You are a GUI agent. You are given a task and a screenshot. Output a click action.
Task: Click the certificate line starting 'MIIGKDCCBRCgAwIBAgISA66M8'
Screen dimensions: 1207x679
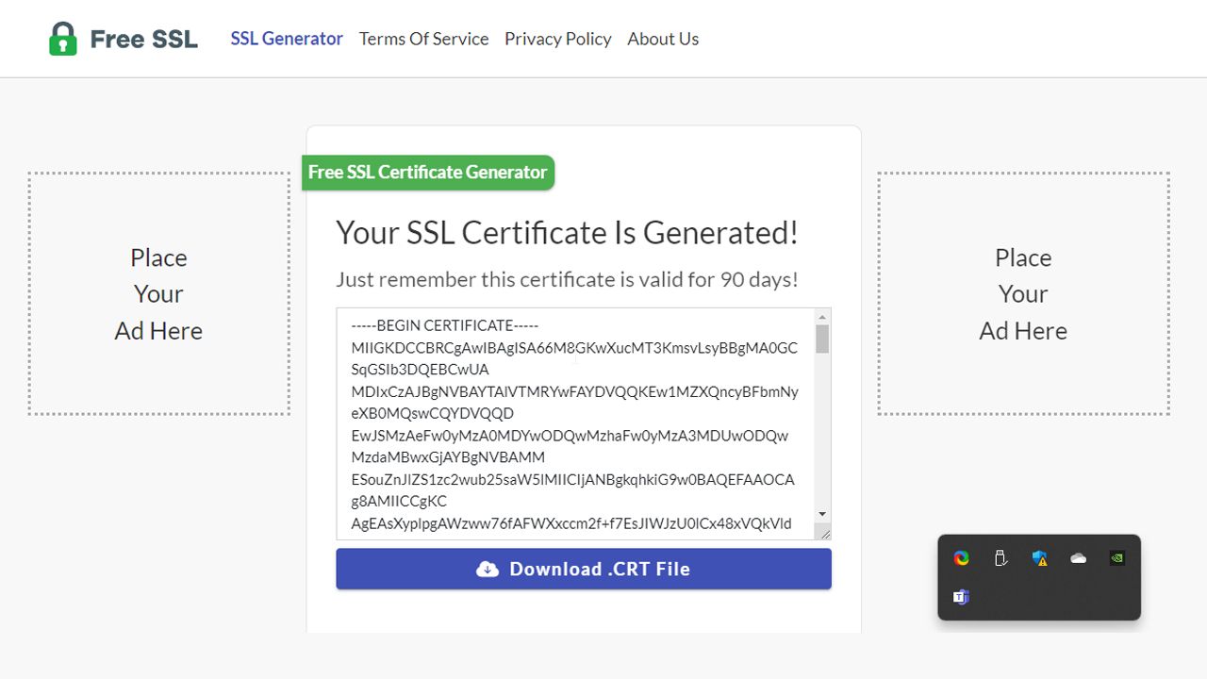pos(574,348)
